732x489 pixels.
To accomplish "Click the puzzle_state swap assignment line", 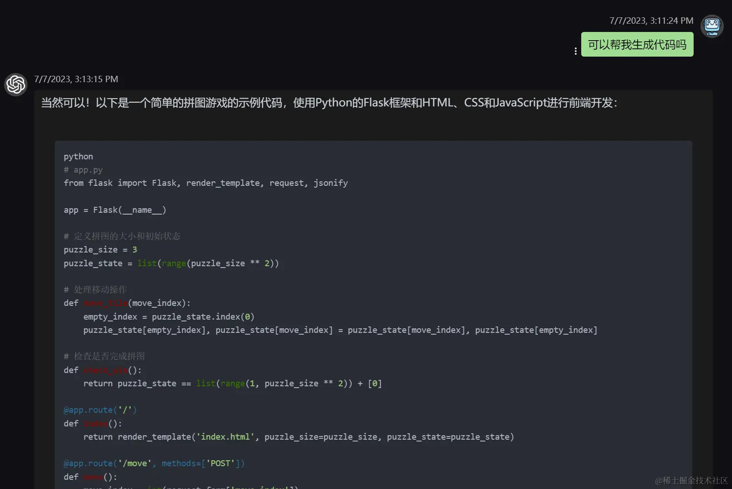I will pyautogui.click(x=340, y=330).
